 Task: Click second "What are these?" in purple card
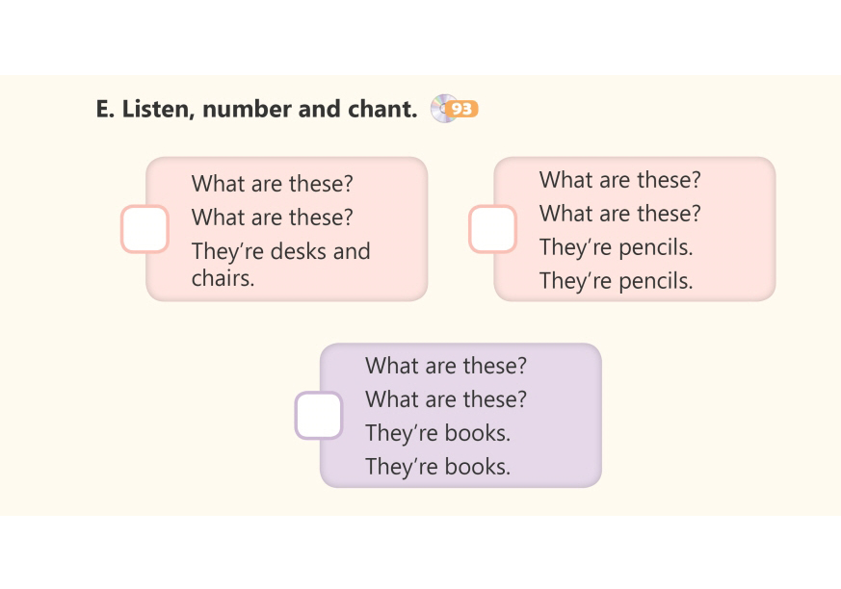click(446, 399)
